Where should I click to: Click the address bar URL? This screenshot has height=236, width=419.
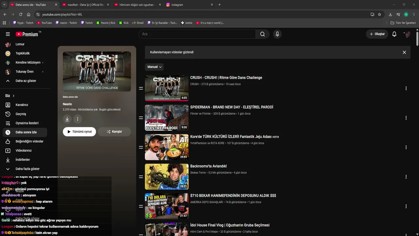[x=62, y=14]
